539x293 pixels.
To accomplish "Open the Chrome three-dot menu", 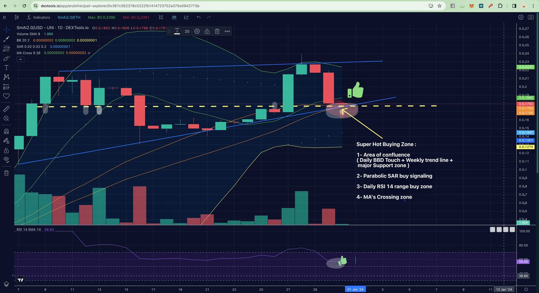I will click(x=533, y=6).
